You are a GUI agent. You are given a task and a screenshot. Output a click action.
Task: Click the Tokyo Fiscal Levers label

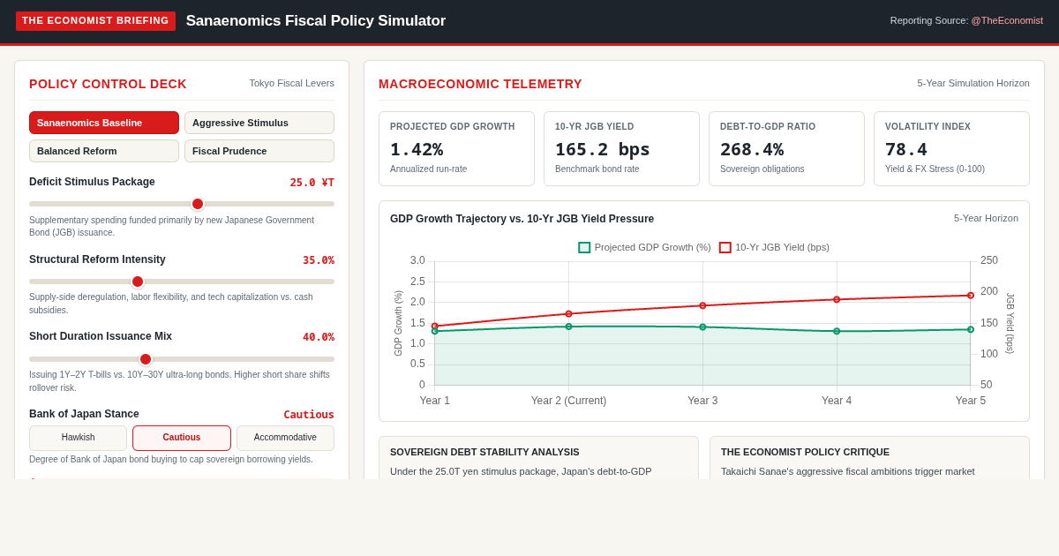(291, 83)
